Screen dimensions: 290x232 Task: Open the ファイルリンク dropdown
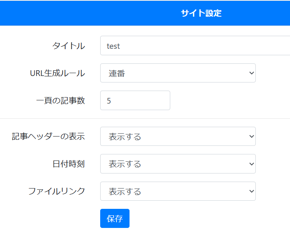[178, 191]
